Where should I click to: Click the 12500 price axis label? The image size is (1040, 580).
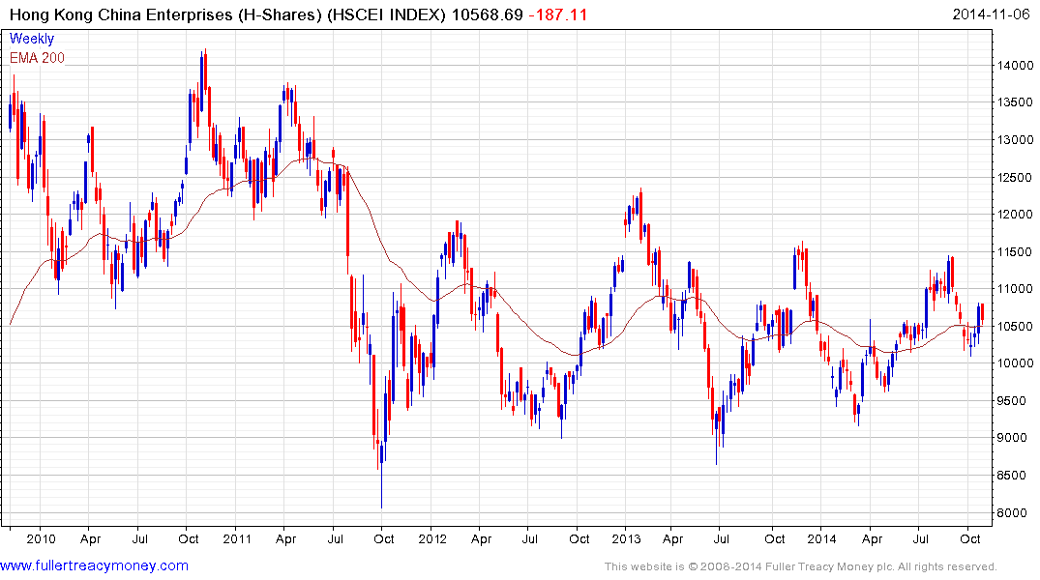click(1015, 177)
